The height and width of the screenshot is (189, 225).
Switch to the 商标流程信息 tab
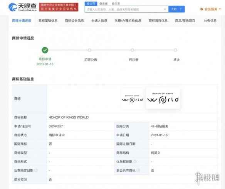click(158, 21)
